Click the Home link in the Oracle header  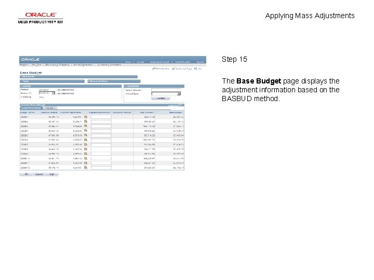pos(128,62)
